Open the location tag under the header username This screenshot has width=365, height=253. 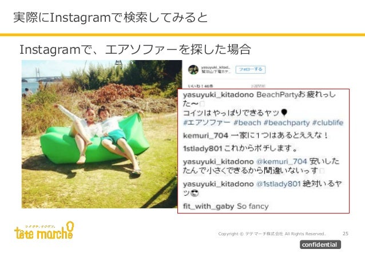pos(216,72)
